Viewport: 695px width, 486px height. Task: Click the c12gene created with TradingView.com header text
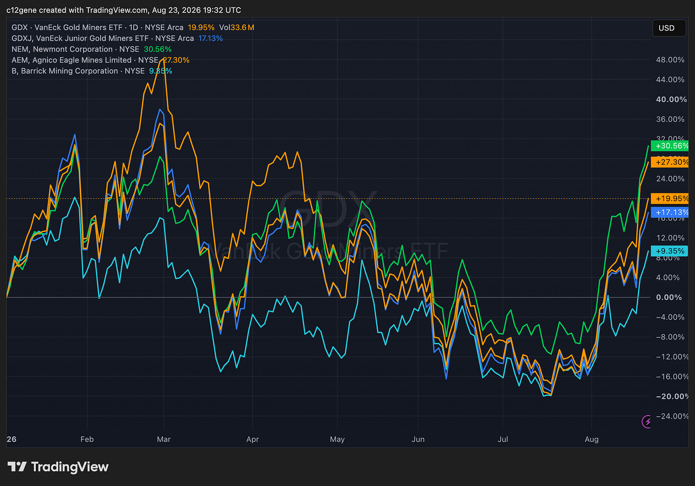click(x=124, y=10)
